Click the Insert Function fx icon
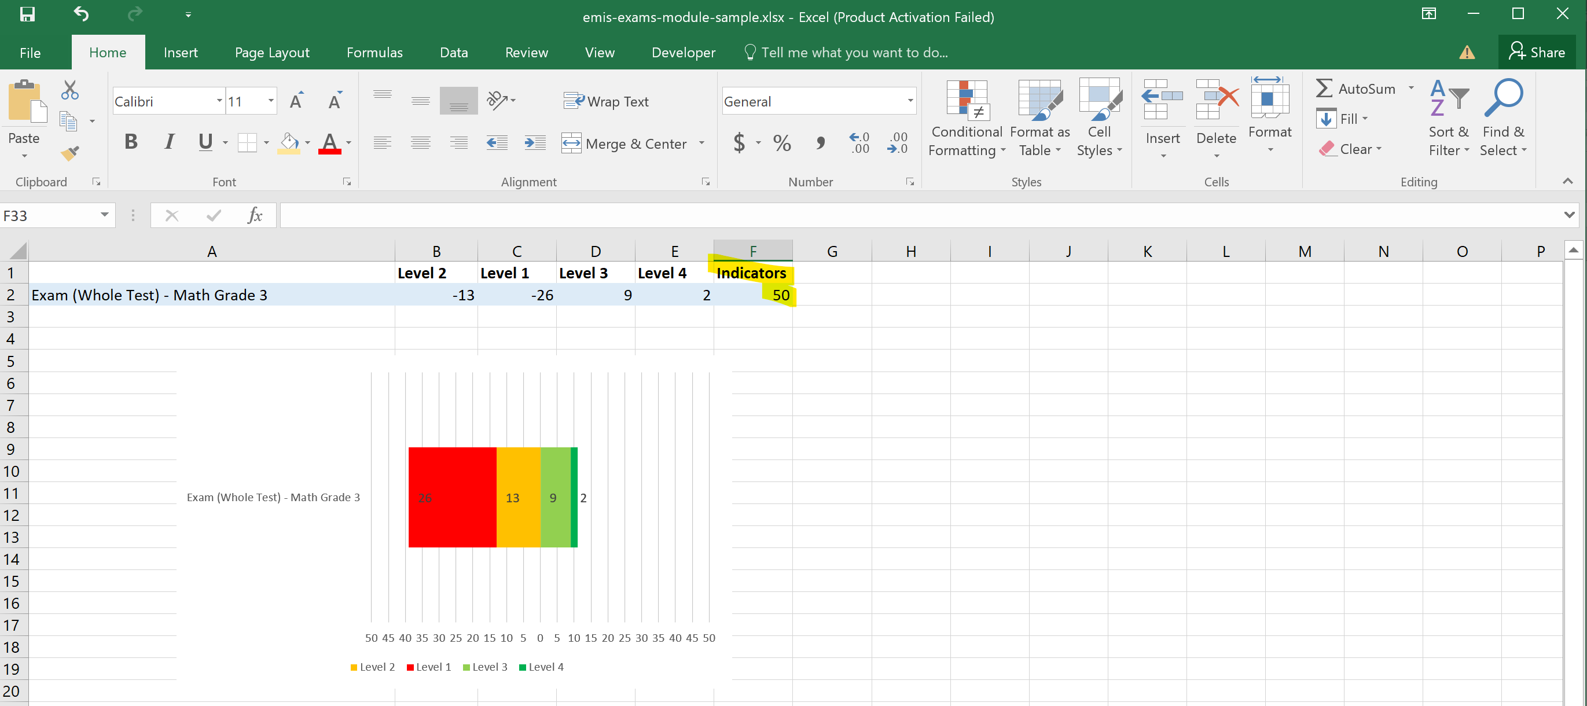This screenshot has width=1587, height=706. click(255, 215)
